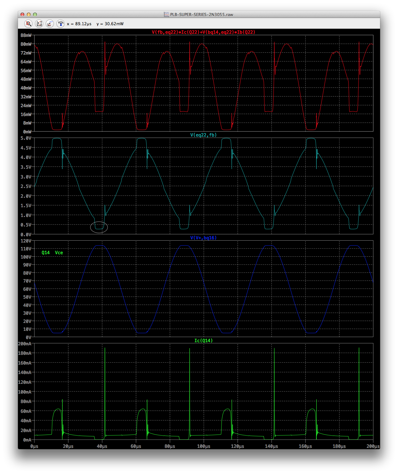
Task: Click the 100mA axis label in the Ic(Q14) pane
Action: [25, 392]
